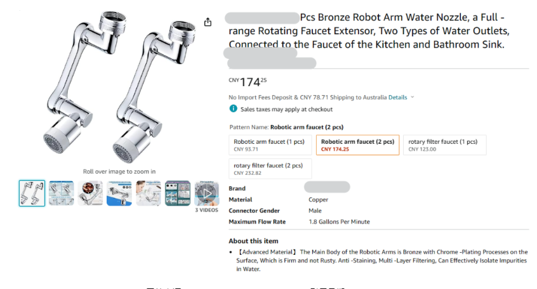Click the 3 VIDEOS label
The height and width of the screenshot is (289, 537).
tap(206, 210)
